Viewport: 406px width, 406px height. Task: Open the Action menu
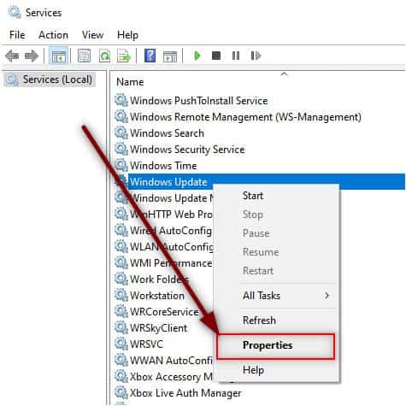(x=53, y=35)
